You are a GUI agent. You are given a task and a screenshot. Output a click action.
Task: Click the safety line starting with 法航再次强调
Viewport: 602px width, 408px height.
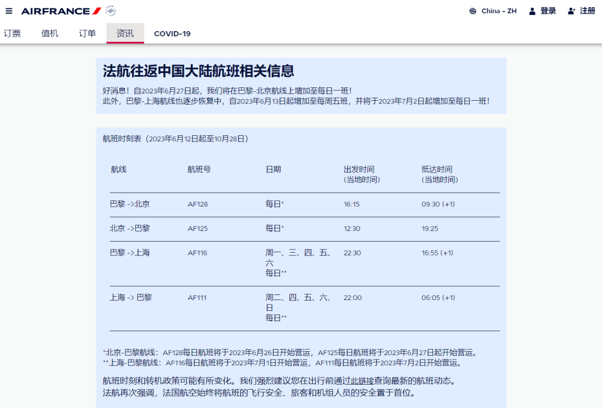pyautogui.click(x=260, y=392)
